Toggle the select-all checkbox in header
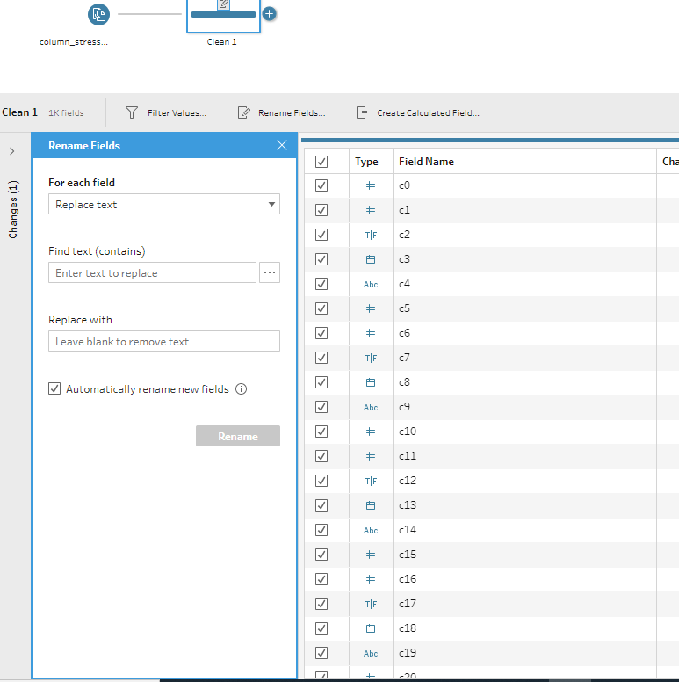 321,162
